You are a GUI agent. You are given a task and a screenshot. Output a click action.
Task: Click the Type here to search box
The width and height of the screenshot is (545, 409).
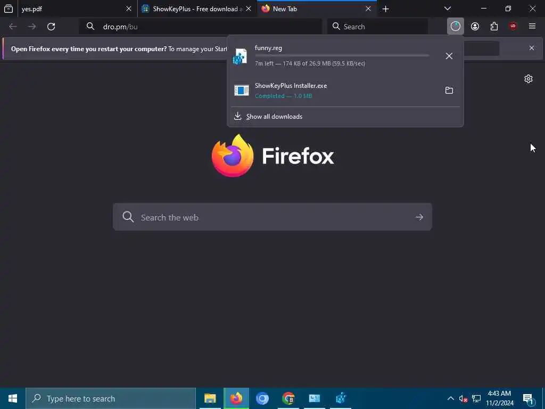(111, 398)
